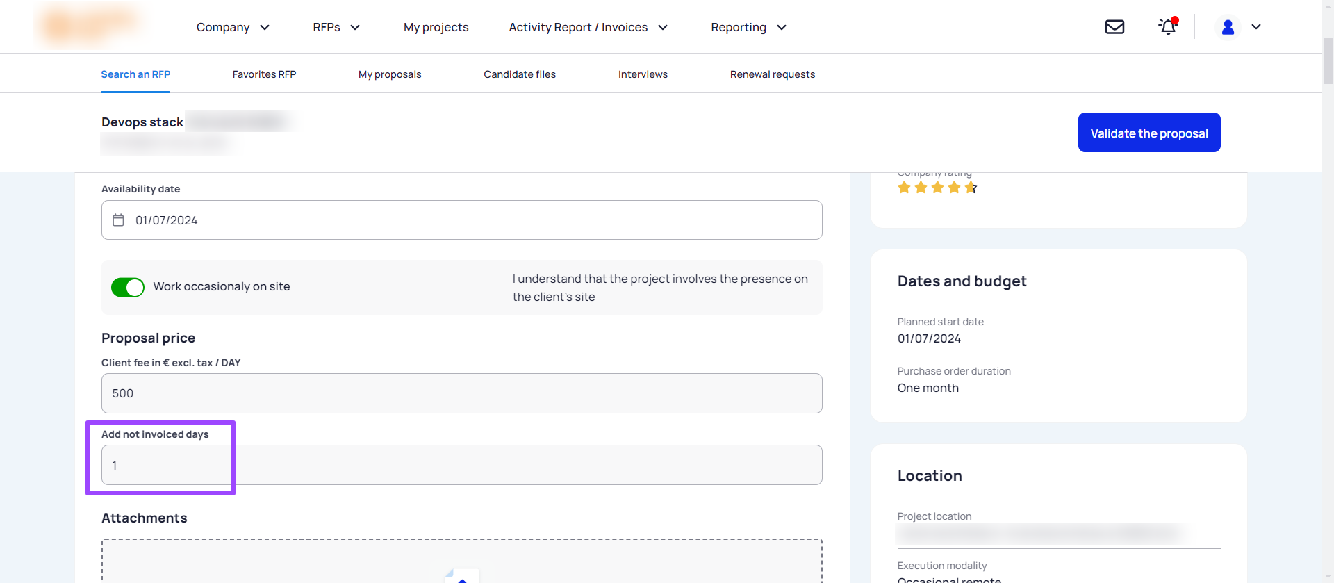This screenshot has height=583, width=1334.
Task: Switch to Renewal requests tab
Action: click(773, 74)
